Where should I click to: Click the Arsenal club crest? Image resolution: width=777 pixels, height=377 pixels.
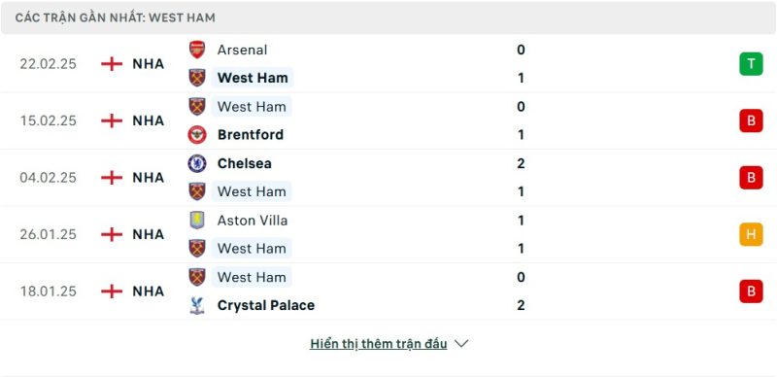tap(197, 50)
